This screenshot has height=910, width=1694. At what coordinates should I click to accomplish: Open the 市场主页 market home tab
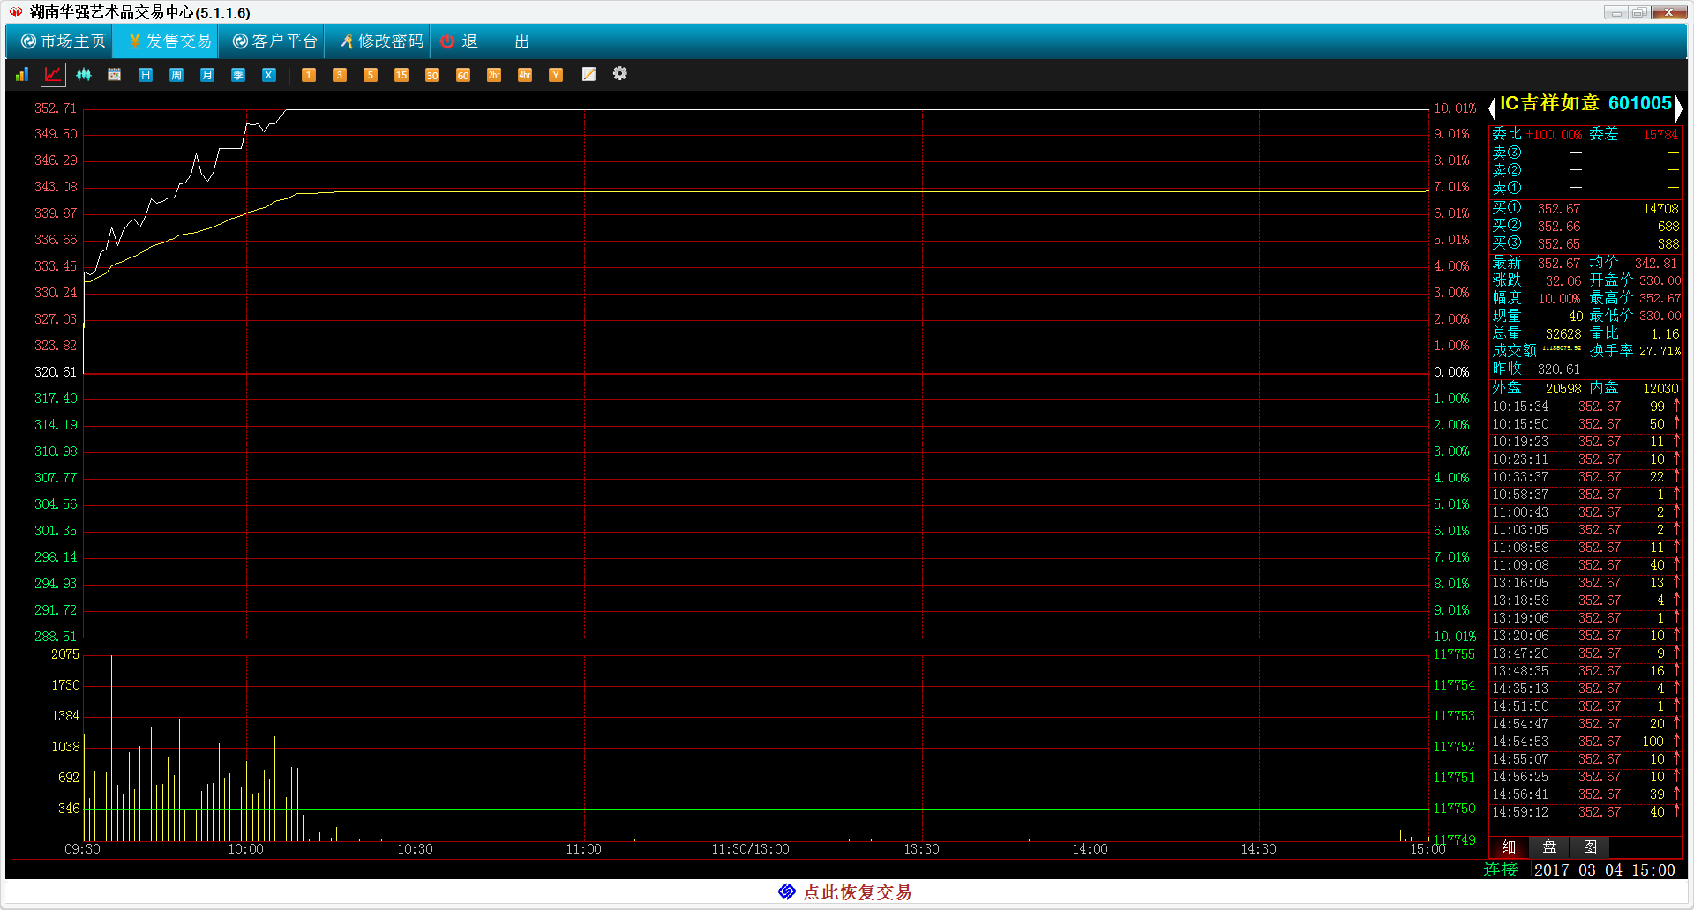point(63,41)
